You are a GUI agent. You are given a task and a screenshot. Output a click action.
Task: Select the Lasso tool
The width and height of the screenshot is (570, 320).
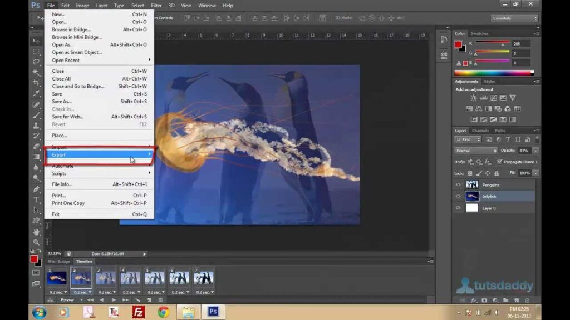pyautogui.click(x=36, y=62)
